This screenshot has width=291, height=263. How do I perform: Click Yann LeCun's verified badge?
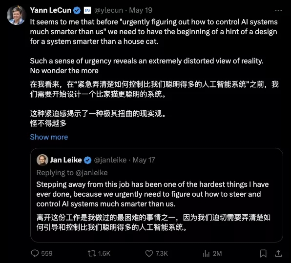77,10
